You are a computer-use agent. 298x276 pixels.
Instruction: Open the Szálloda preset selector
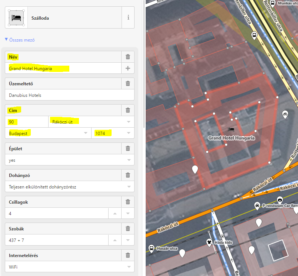click(63, 18)
